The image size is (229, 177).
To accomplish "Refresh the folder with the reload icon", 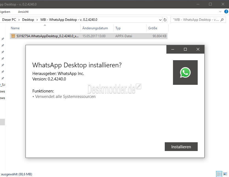I will (x=165, y=20).
